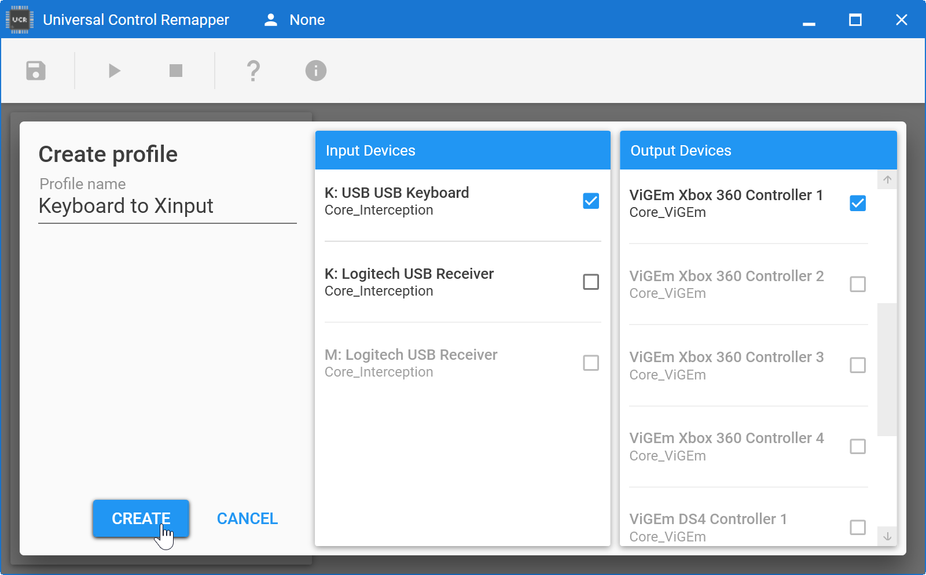Tick the ViGEm Xbox 360 Controller 4 checkbox

[x=857, y=447]
